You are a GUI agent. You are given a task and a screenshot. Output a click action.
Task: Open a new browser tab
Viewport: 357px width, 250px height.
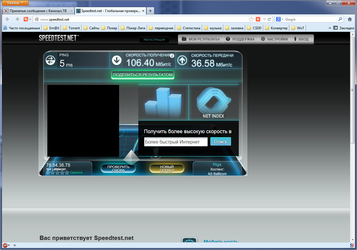150,11
